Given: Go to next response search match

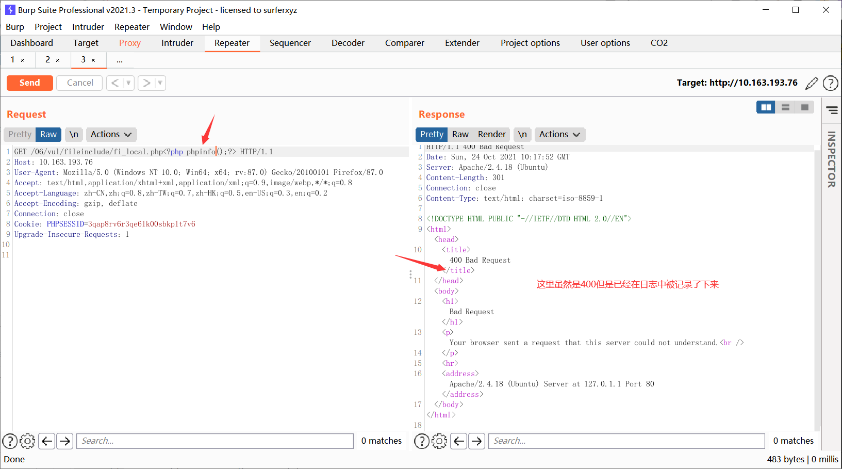Looking at the screenshot, I should 476,441.
